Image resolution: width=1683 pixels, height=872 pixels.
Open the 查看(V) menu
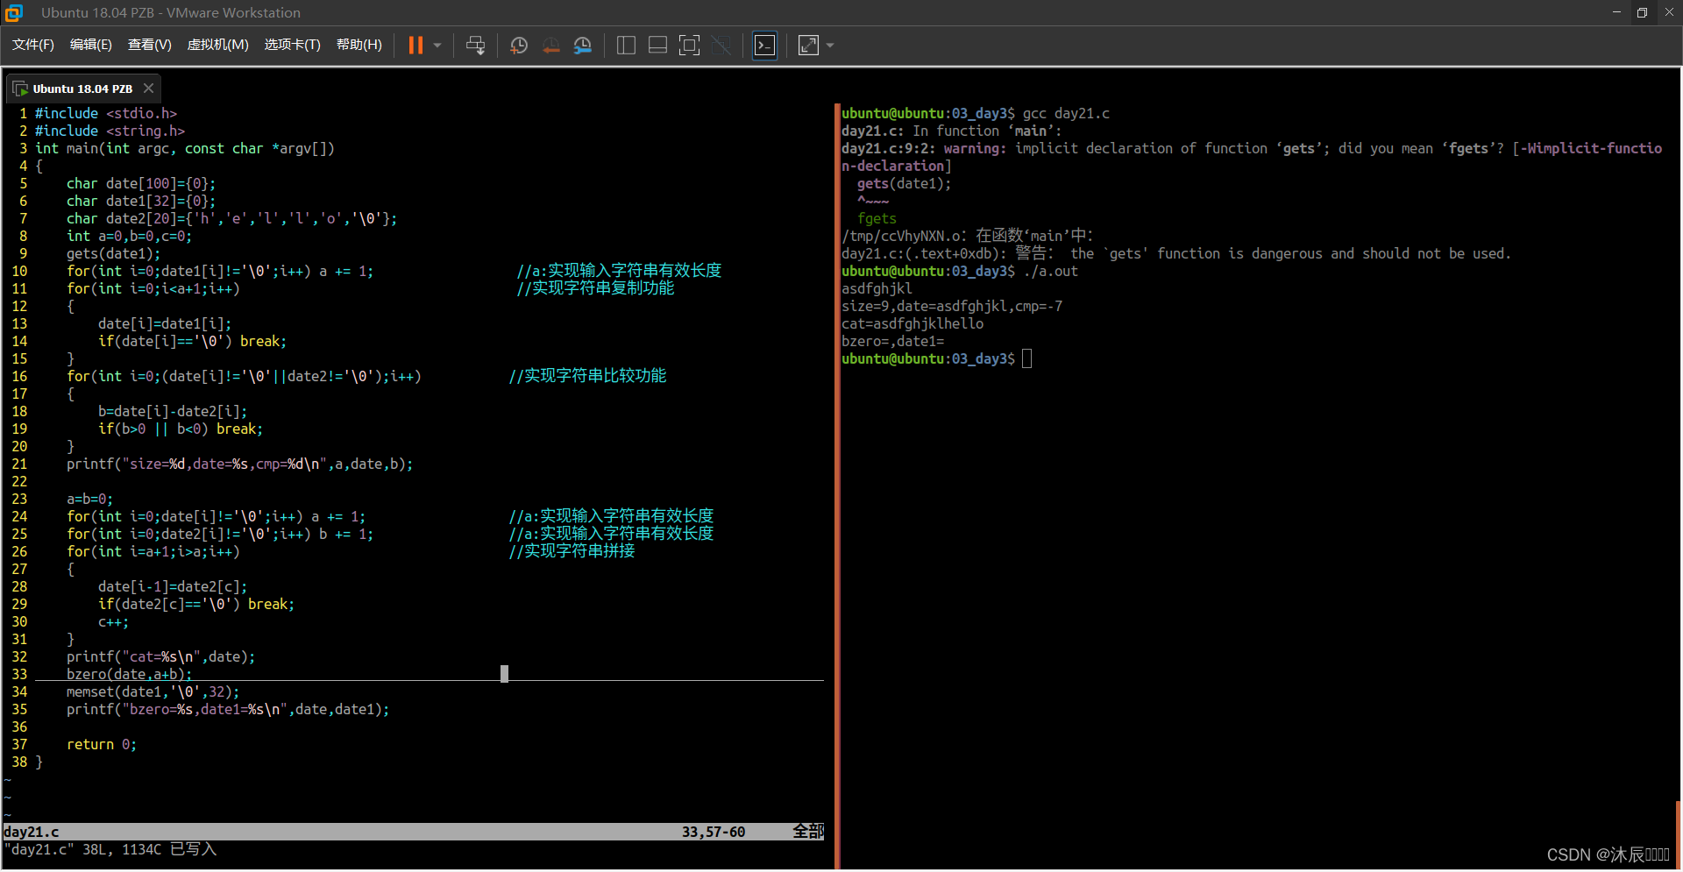(x=150, y=45)
